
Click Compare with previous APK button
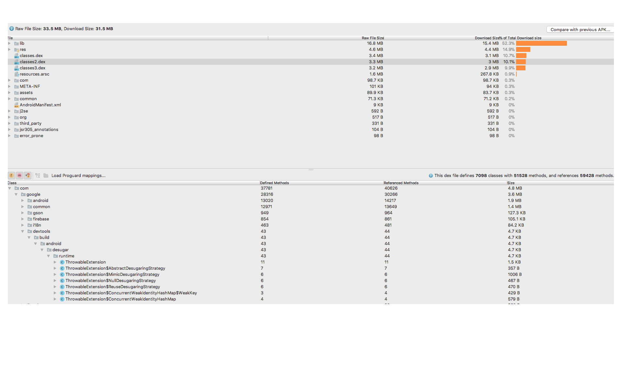580,29
